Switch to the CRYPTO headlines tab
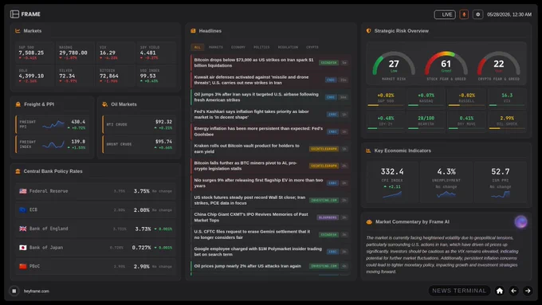This screenshot has width=542, height=305. point(312,47)
